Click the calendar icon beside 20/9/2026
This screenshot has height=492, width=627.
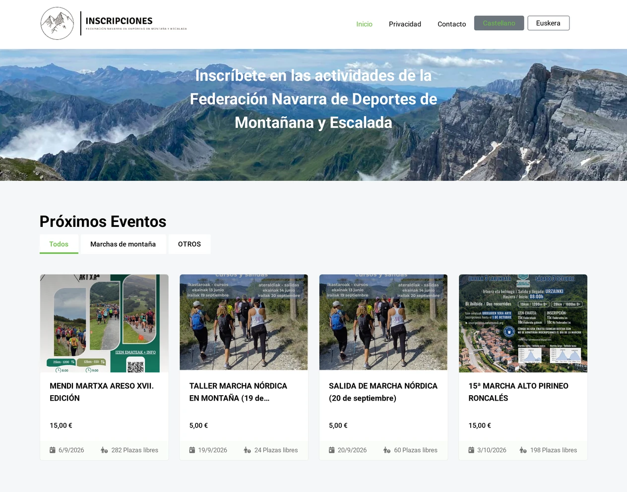click(x=332, y=450)
